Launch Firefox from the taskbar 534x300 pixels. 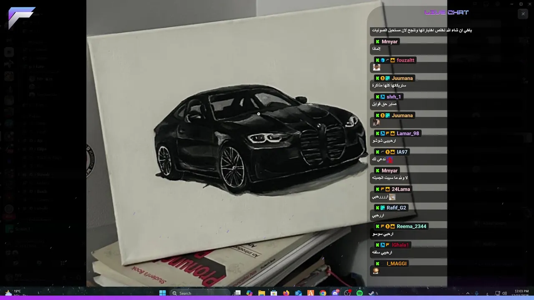tap(286, 293)
